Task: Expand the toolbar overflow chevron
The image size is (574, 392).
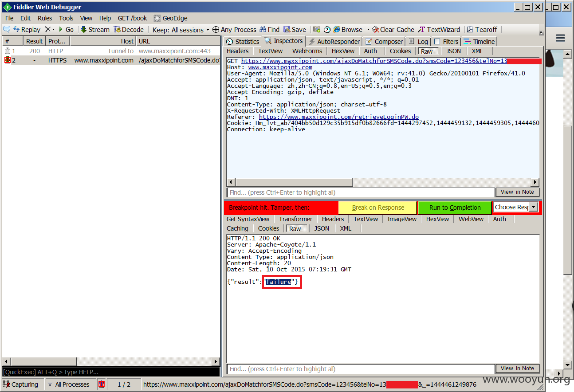Action: (x=541, y=32)
